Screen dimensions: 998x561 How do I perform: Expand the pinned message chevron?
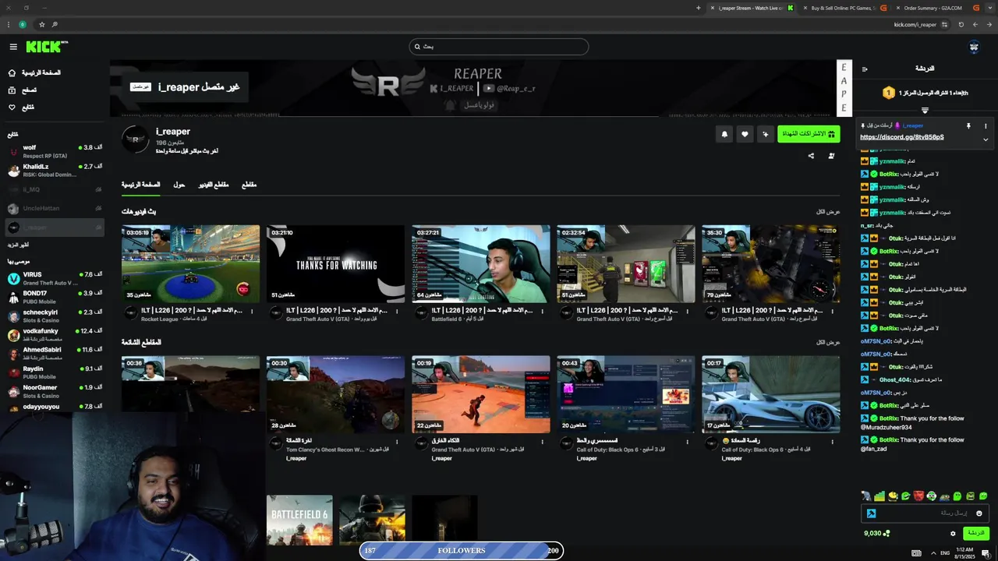pyautogui.click(x=986, y=139)
